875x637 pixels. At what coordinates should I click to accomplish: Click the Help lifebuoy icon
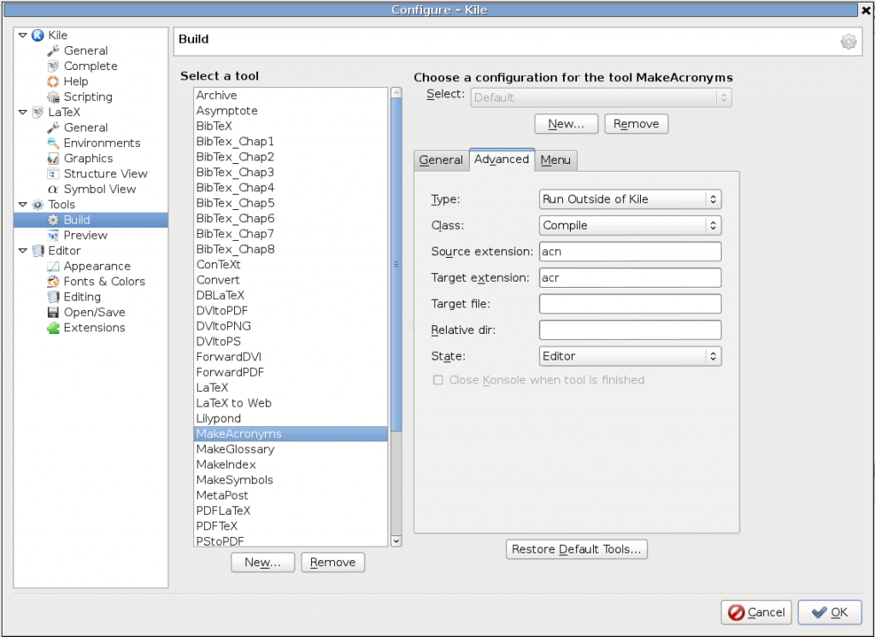53,81
